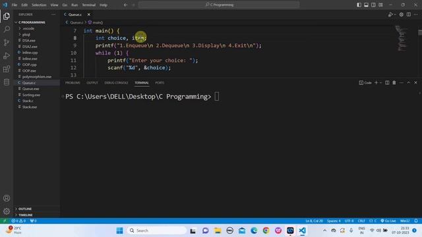422x237 pixels.
Task: Open the Extensions view
Action: pyautogui.click(x=7, y=69)
